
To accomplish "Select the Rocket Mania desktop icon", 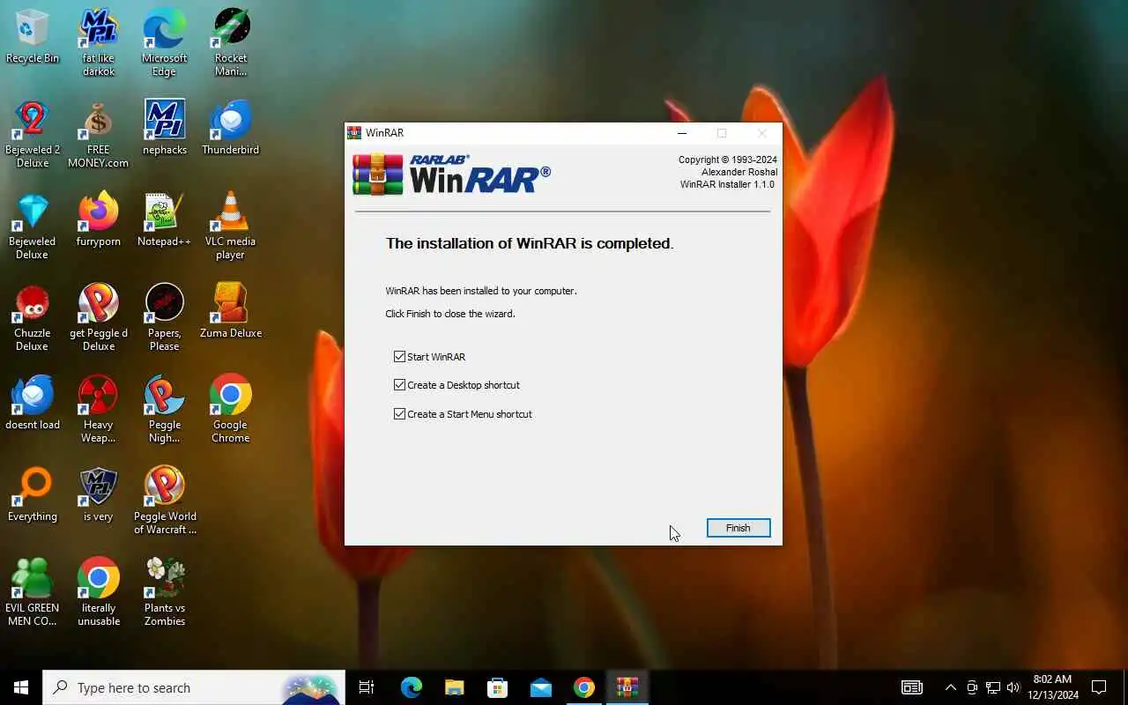I will coord(231,42).
